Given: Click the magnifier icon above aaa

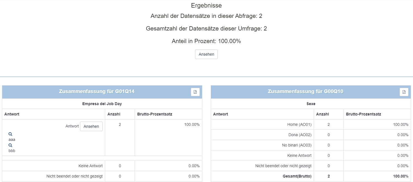Looking at the screenshot, I should (10, 134).
